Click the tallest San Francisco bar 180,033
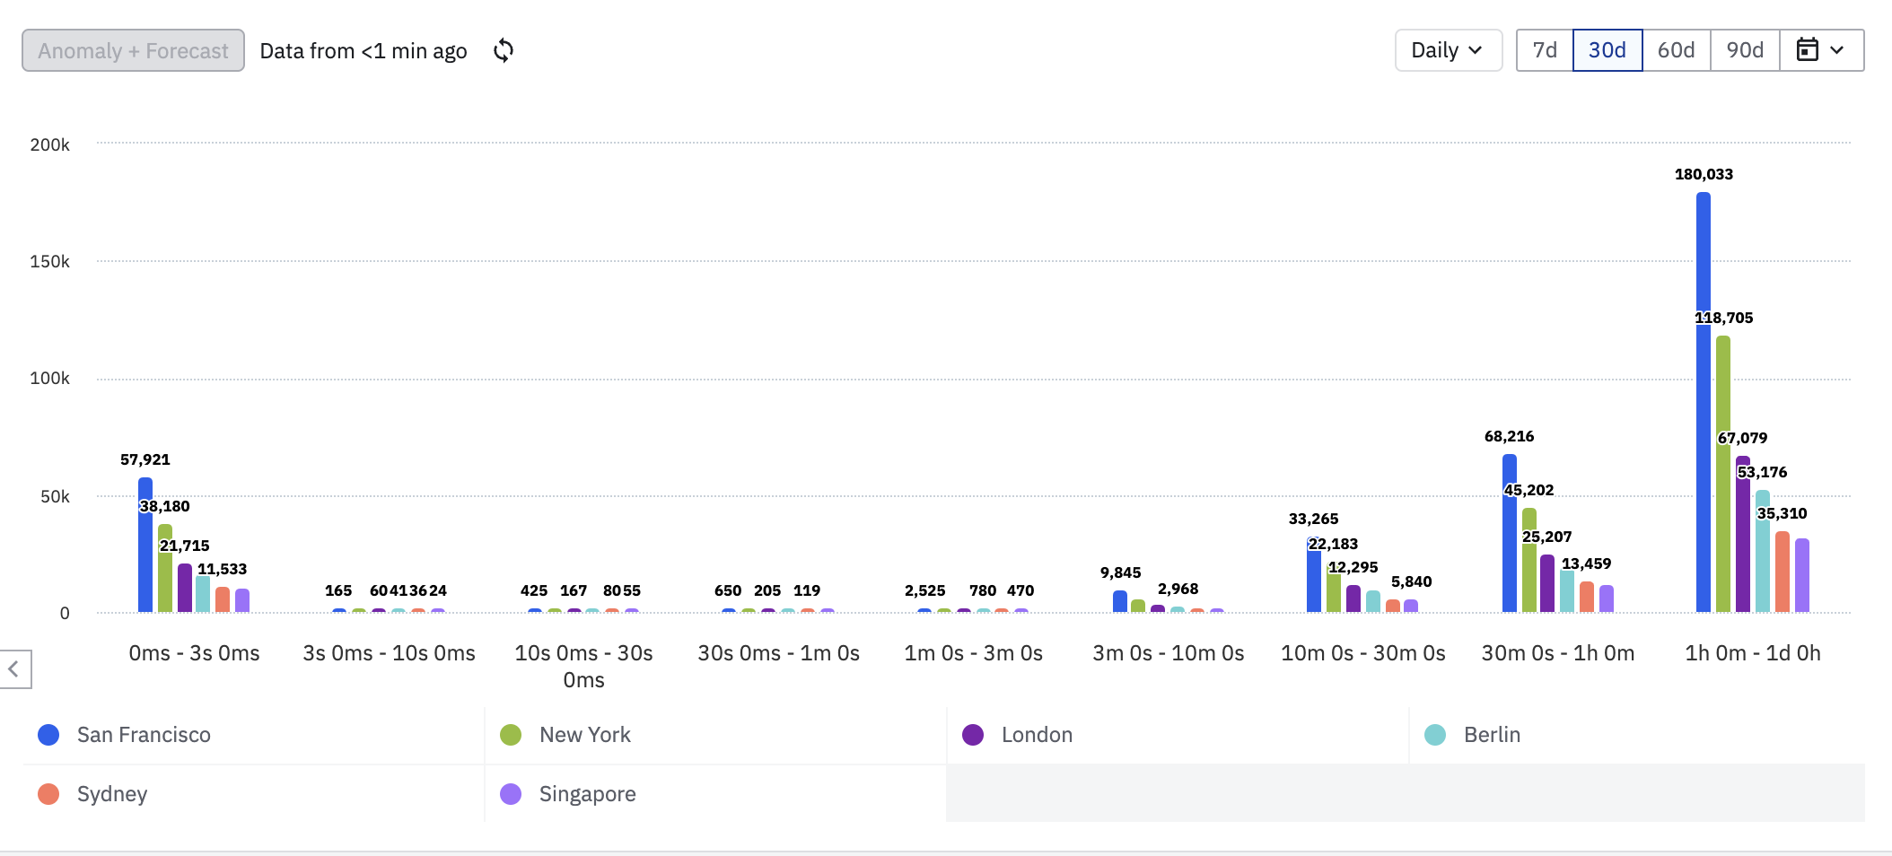The width and height of the screenshot is (1892, 856). tap(1703, 404)
